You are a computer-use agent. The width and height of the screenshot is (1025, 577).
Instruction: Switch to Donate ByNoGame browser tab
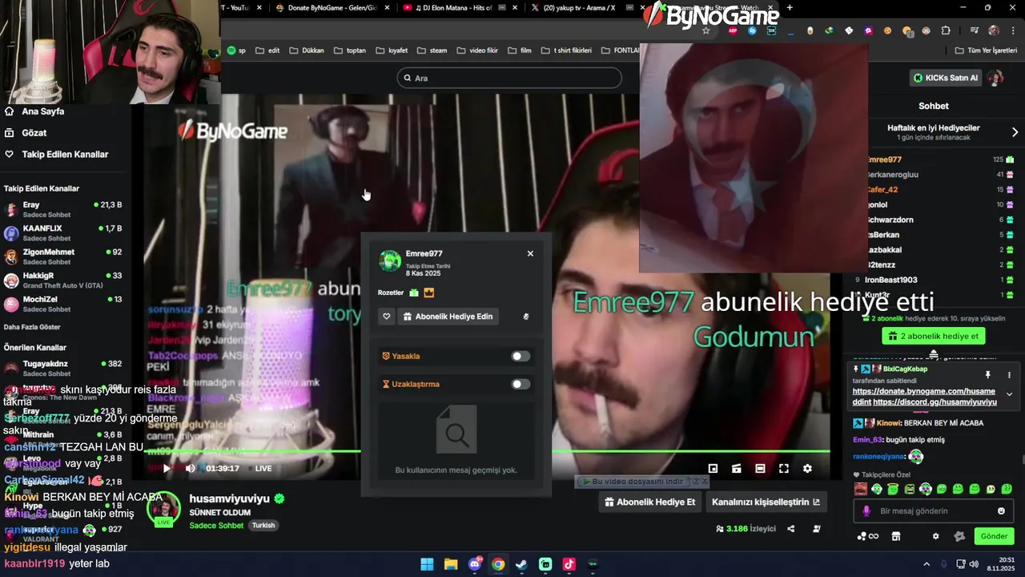pos(332,8)
